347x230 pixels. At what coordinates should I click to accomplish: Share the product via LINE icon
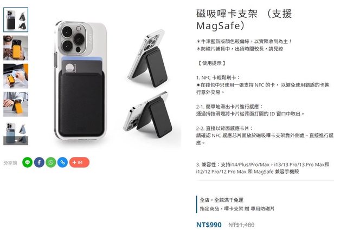(28, 162)
